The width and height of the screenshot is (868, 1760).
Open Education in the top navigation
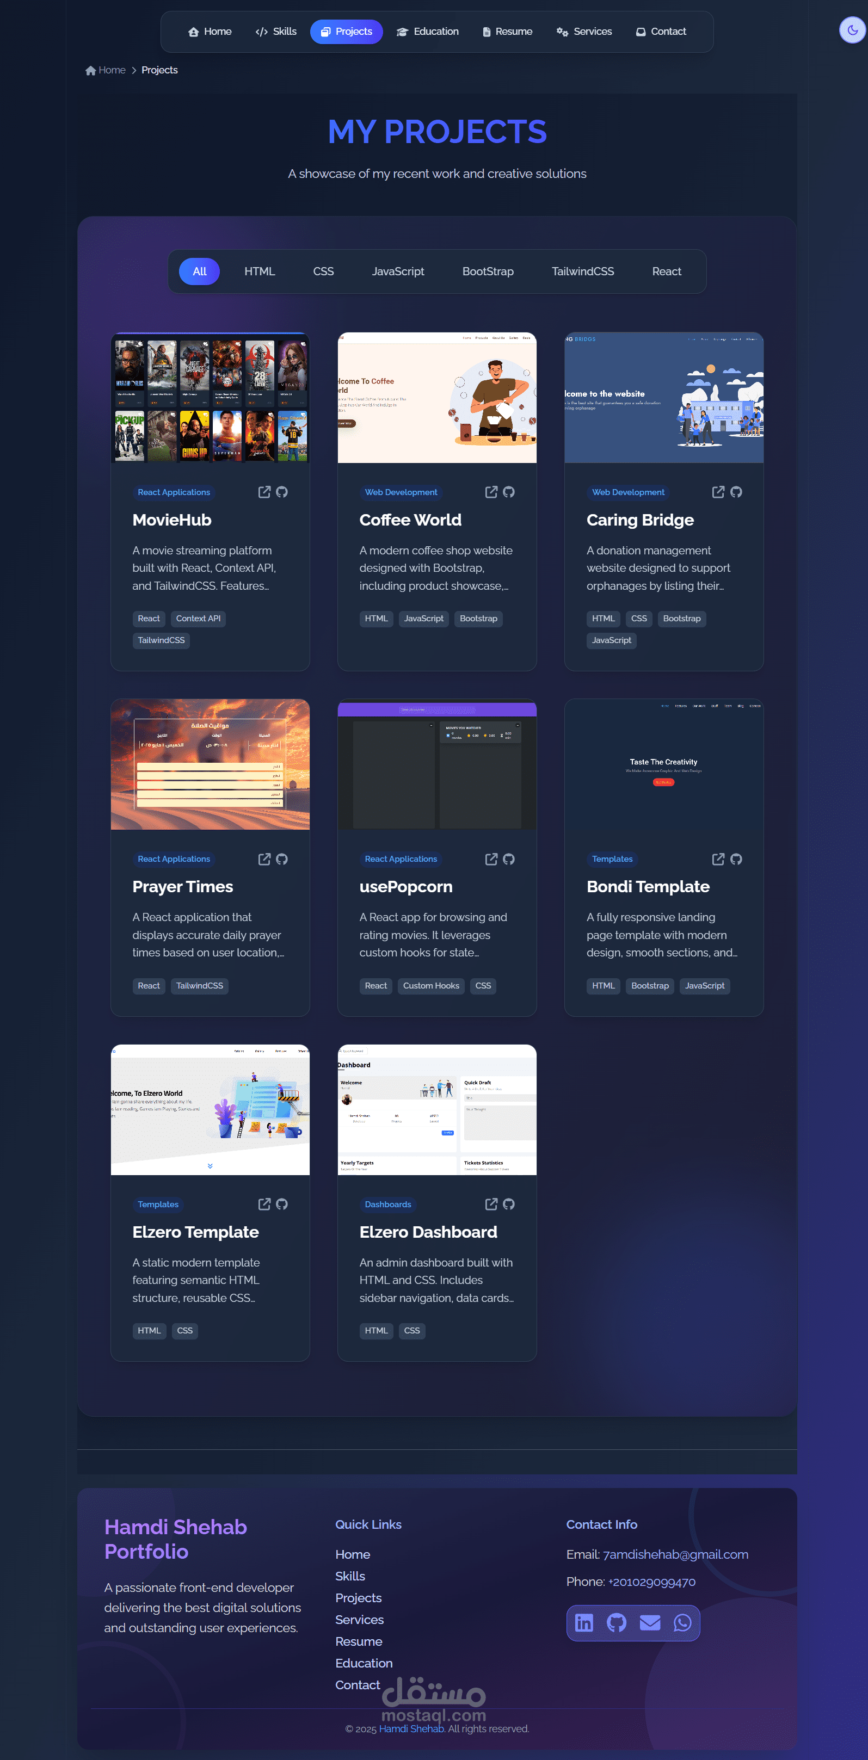[428, 32]
